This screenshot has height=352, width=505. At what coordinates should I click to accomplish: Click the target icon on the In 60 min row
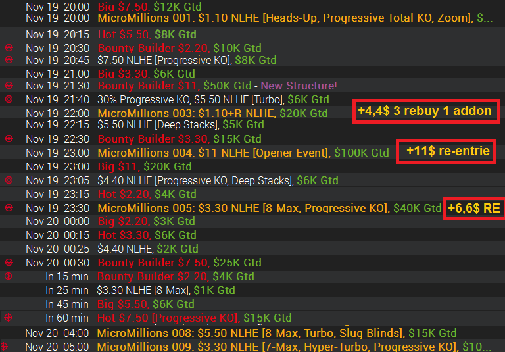pos(9,318)
